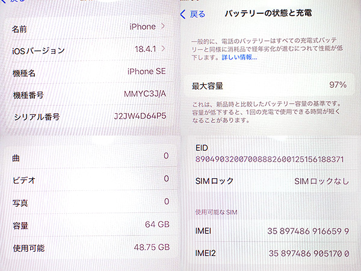Select model name iPhone SE

(x=147, y=71)
